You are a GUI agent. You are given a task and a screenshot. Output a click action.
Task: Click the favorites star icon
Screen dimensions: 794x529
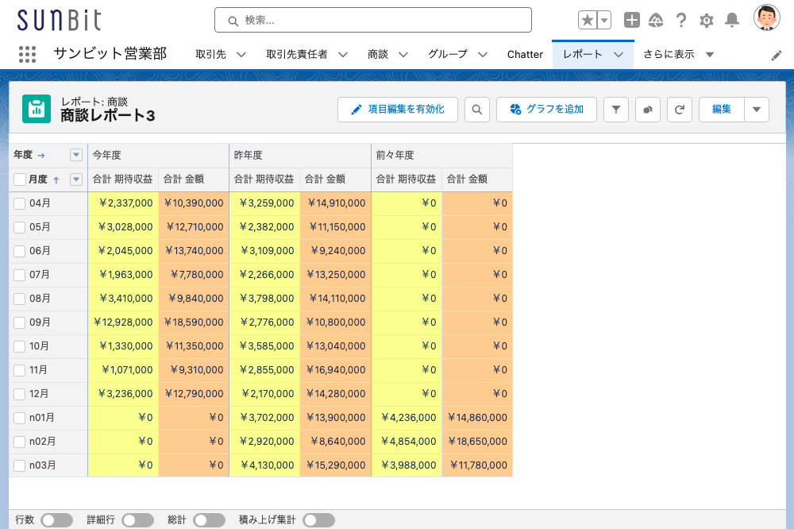click(588, 21)
